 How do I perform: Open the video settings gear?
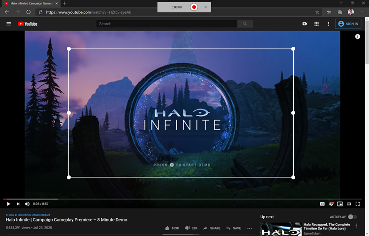pos(331,203)
